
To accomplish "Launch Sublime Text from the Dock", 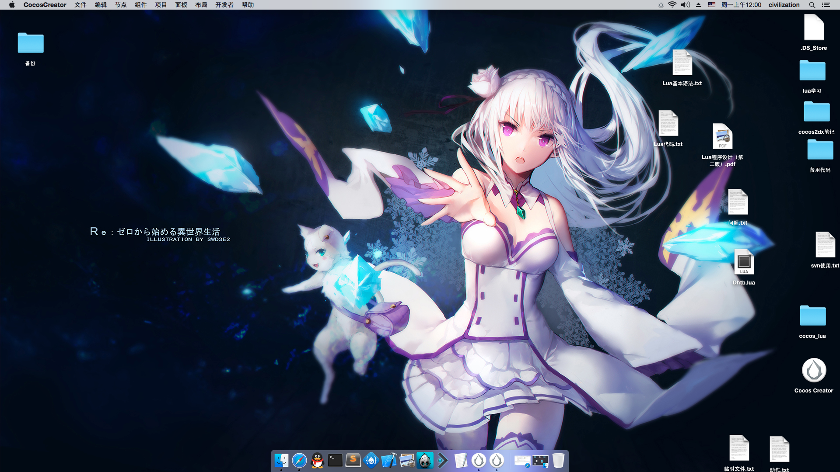I will click(x=353, y=461).
